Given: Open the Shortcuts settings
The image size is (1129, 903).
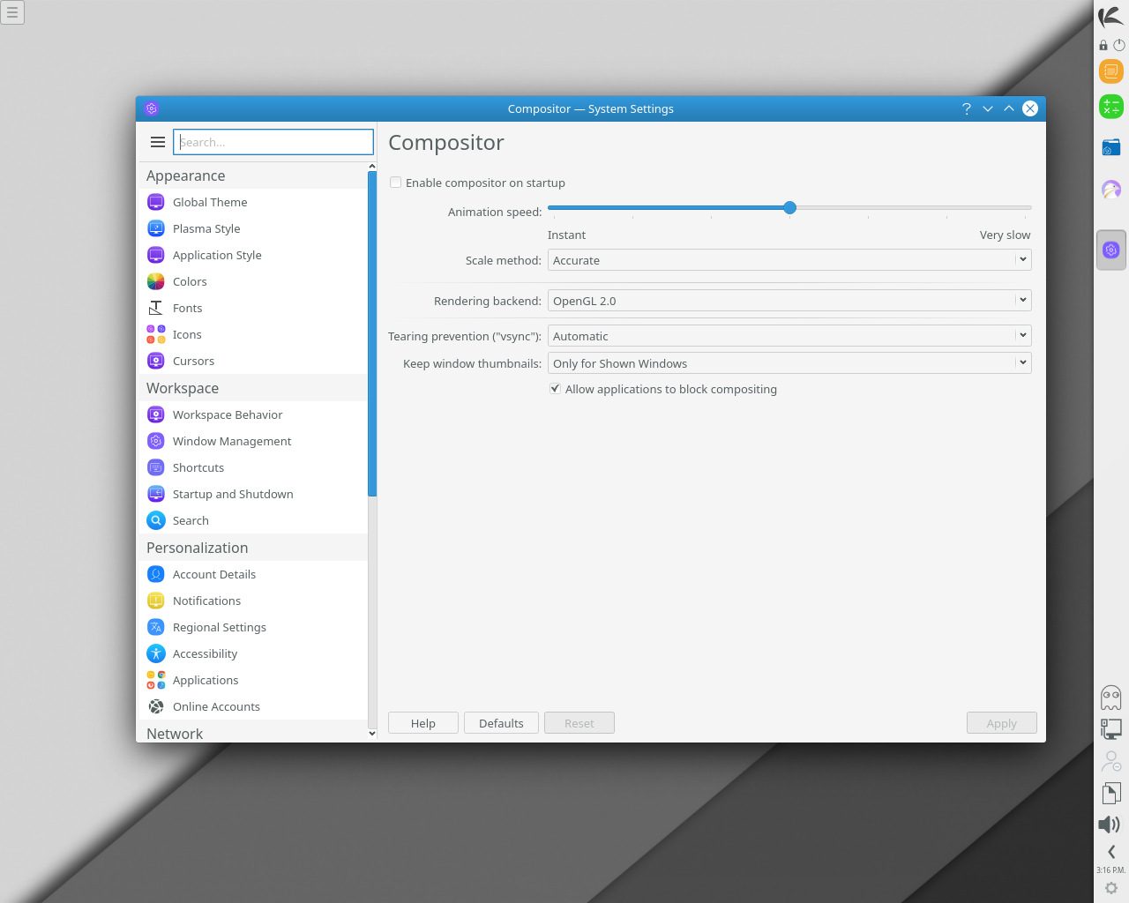Looking at the screenshot, I should [252, 467].
